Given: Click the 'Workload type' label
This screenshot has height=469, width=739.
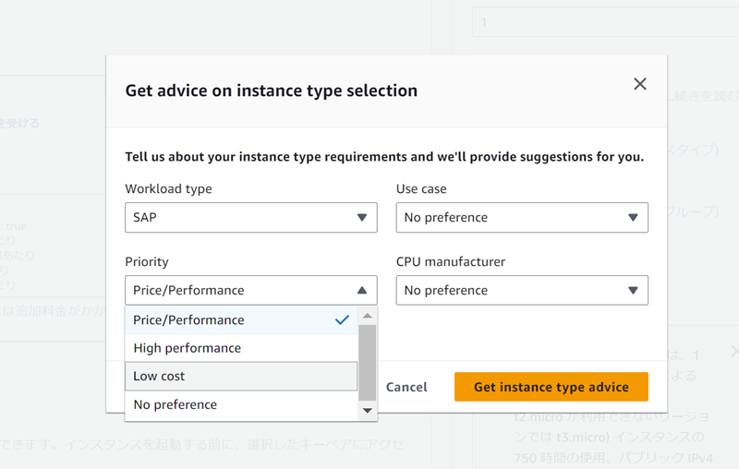Looking at the screenshot, I should click(x=168, y=189).
